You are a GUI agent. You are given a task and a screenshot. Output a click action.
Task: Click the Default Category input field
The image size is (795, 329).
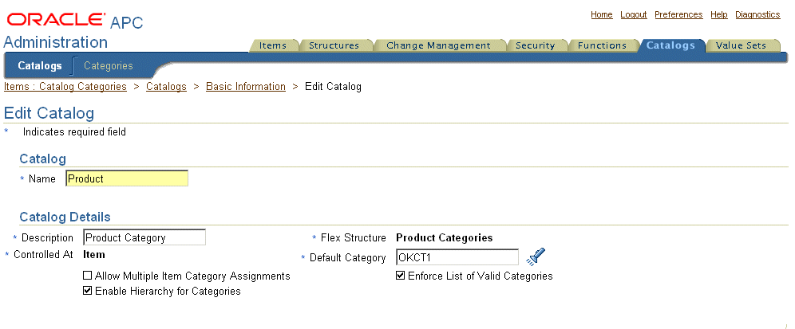click(457, 257)
